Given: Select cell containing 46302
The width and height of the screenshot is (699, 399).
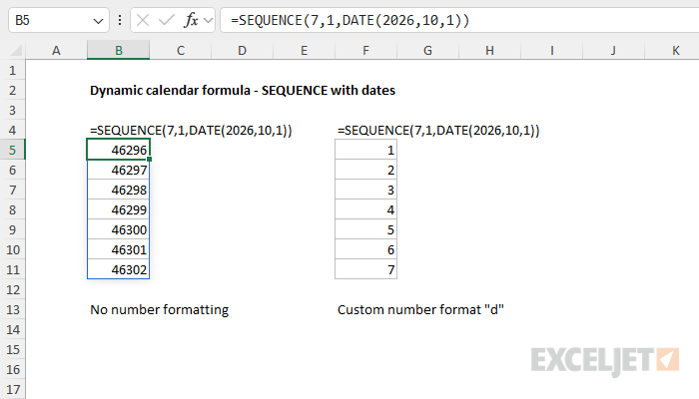Looking at the screenshot, I should click(x=119, y=270).
